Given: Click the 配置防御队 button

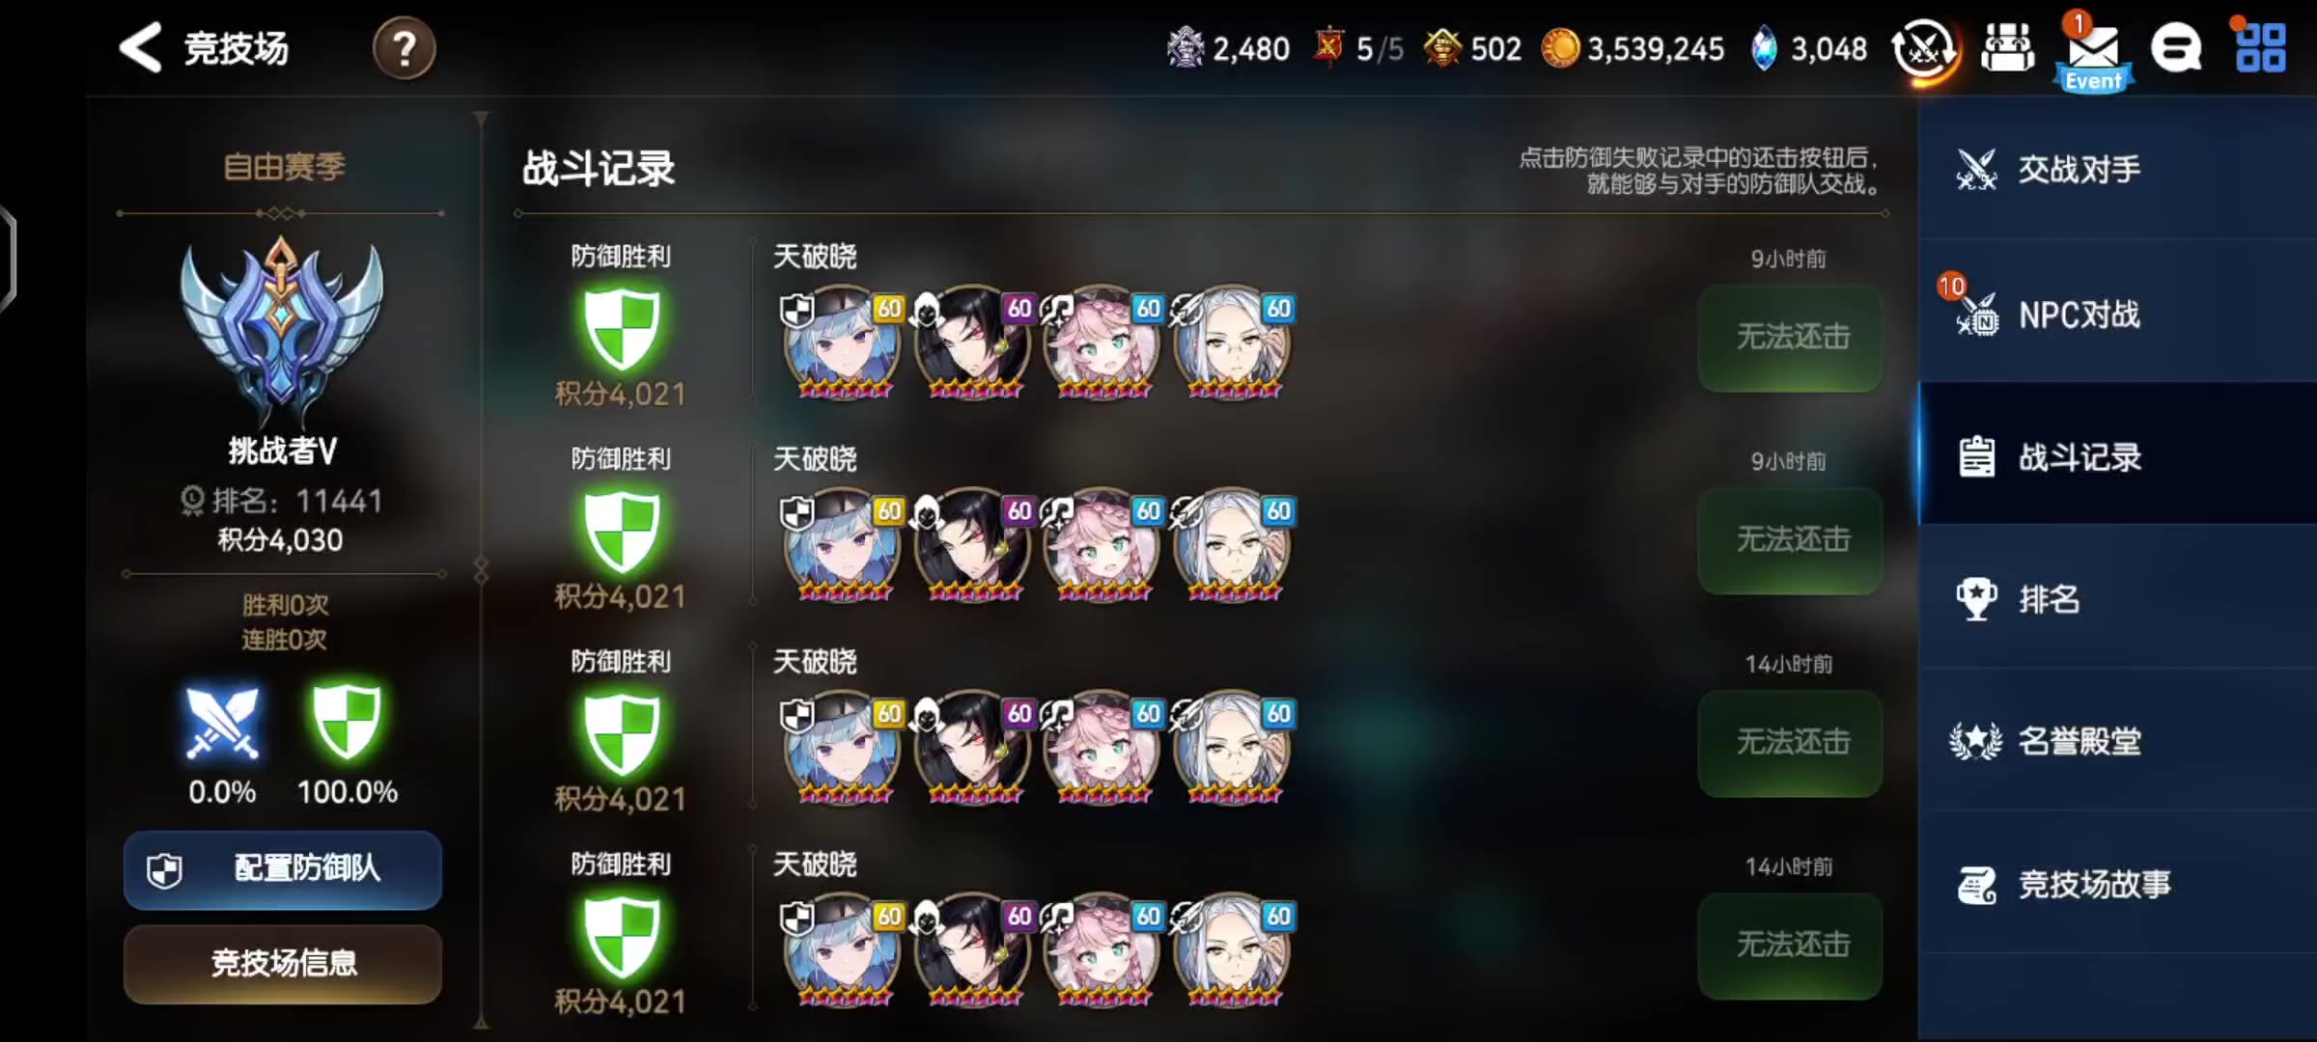Looking at the screenshot, I should pos(283,869).
